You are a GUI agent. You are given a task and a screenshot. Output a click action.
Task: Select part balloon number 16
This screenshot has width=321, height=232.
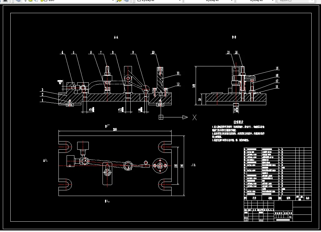[x=277, y=75]
